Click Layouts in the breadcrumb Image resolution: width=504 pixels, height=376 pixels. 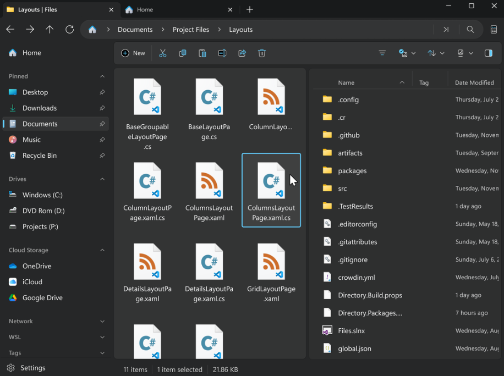click(241, 30)
